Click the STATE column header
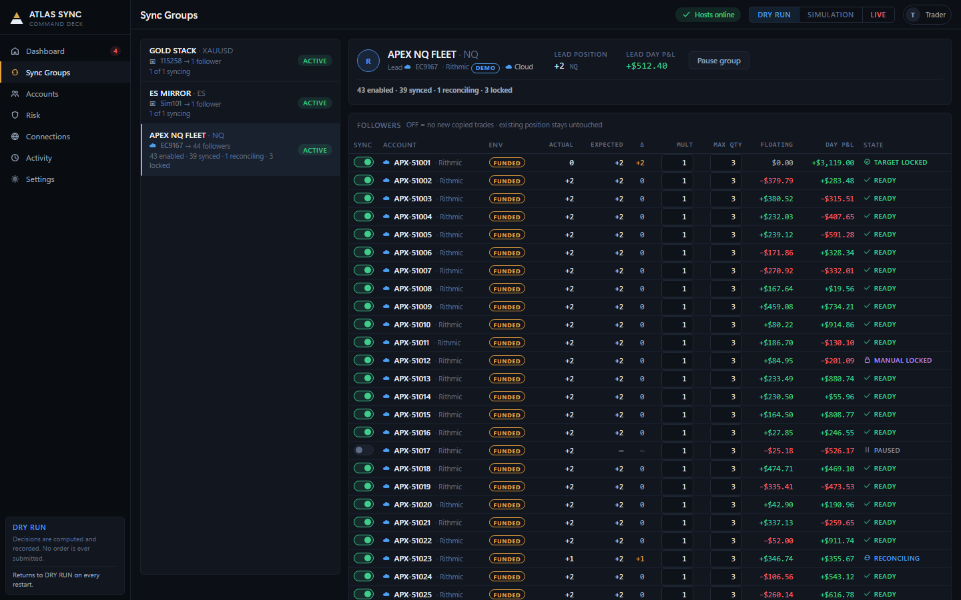Image resolution: width=961 pixels, height=600 pixels. click(873, 145)
